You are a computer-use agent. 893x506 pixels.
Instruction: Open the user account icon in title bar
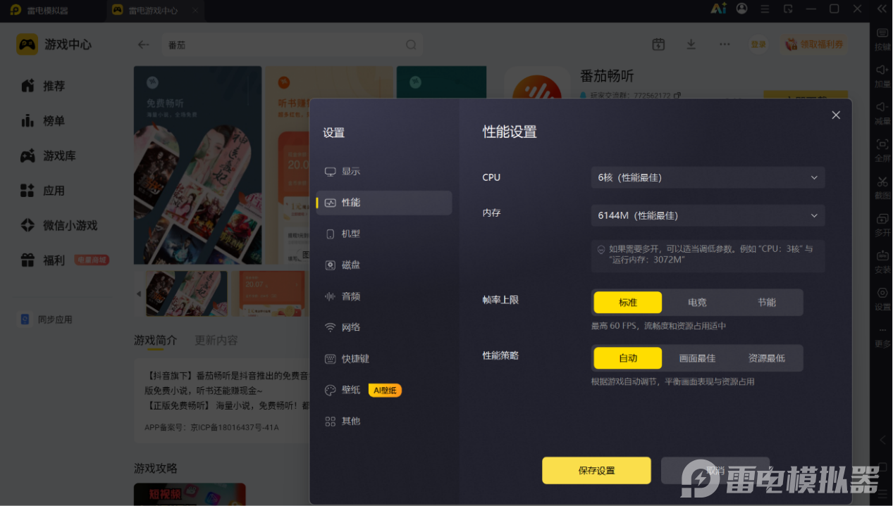click(x=741, y=8)
